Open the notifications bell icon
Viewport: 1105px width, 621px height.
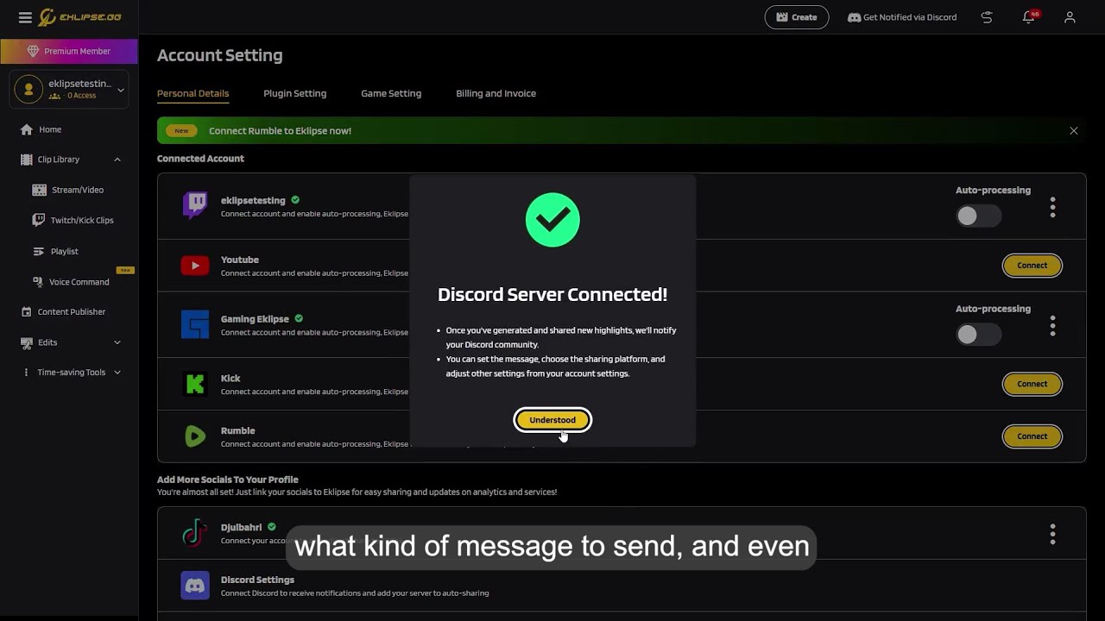pos(1030,17)
